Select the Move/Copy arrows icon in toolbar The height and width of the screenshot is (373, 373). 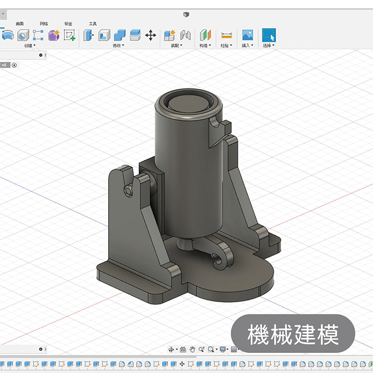click(151, 35)
